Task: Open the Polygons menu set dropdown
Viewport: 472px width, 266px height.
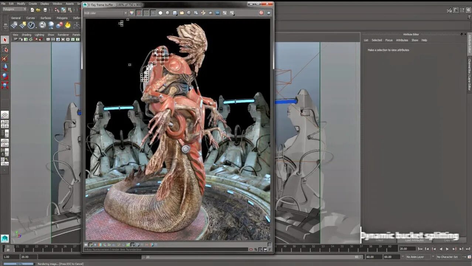Action: (x=14, y=9)
